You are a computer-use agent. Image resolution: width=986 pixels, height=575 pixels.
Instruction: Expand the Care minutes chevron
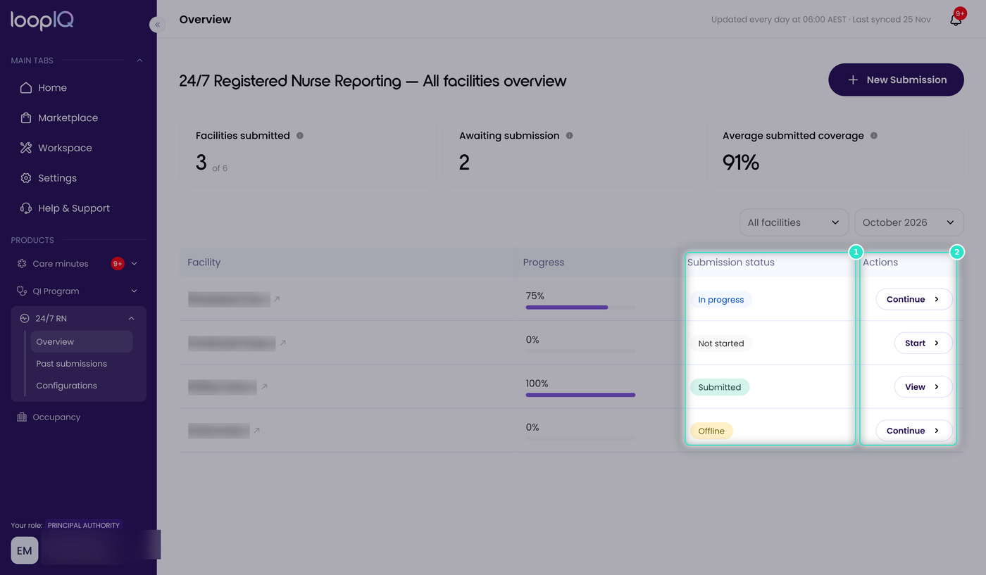135,264
